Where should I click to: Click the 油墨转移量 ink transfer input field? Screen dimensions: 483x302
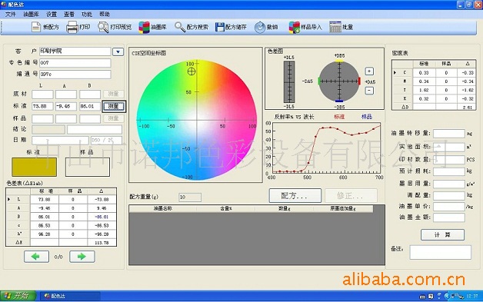(449, 133)
